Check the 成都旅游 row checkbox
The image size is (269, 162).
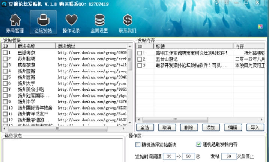(x=5, y=65)
